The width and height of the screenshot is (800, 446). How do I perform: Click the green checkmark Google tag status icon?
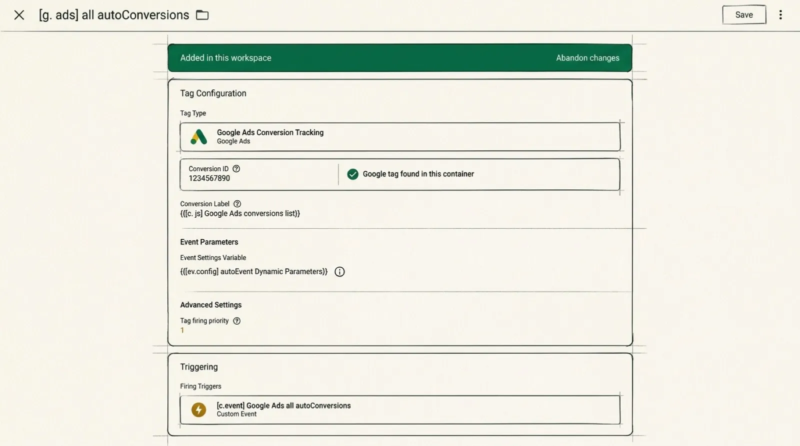[352, 174]
